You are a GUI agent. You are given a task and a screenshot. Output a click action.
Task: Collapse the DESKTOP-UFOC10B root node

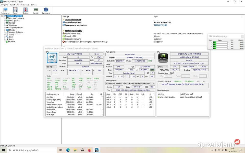[x=2, y=16]
